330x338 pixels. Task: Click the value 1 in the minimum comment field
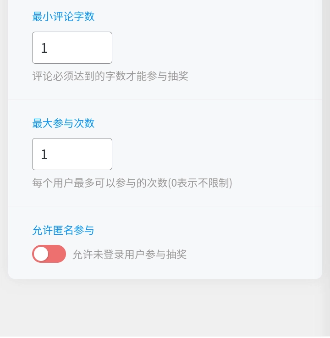click(44, 48)
